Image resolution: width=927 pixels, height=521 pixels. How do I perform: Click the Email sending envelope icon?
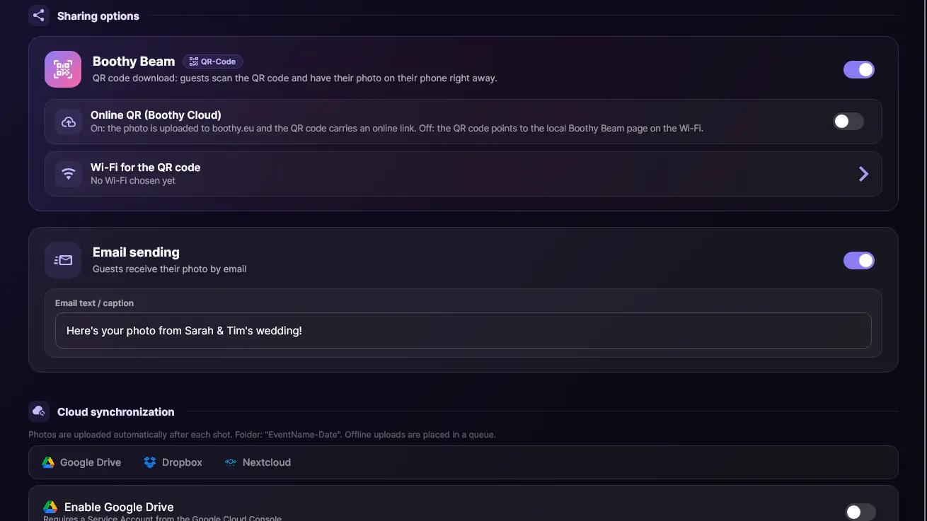[63, 260]
